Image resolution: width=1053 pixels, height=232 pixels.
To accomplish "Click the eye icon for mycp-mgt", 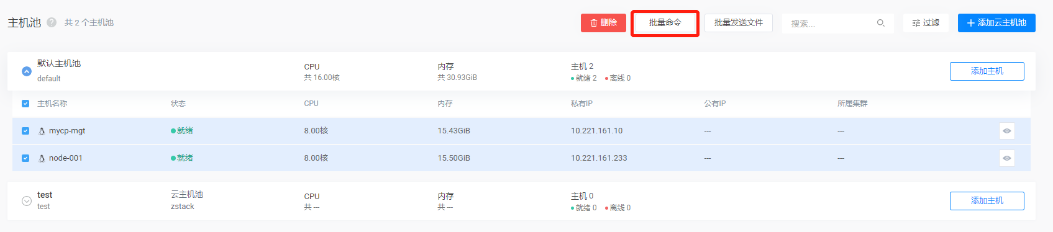I will 1007,131.
